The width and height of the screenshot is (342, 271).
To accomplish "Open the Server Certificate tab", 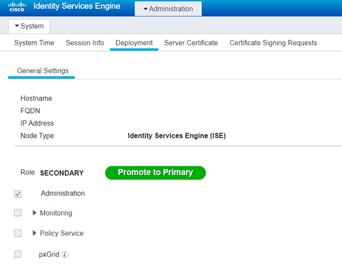I will (x=191, y=43).
